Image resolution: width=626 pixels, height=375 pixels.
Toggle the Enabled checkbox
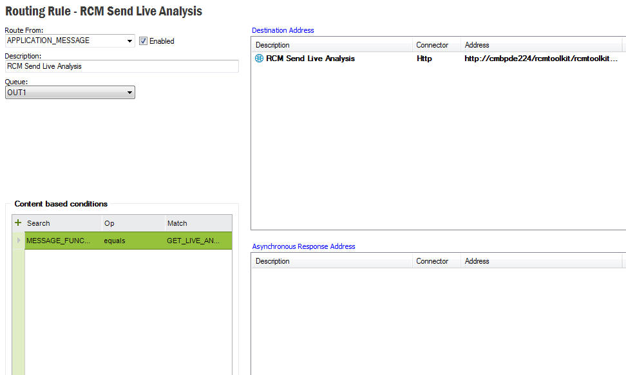coord(143,41)
